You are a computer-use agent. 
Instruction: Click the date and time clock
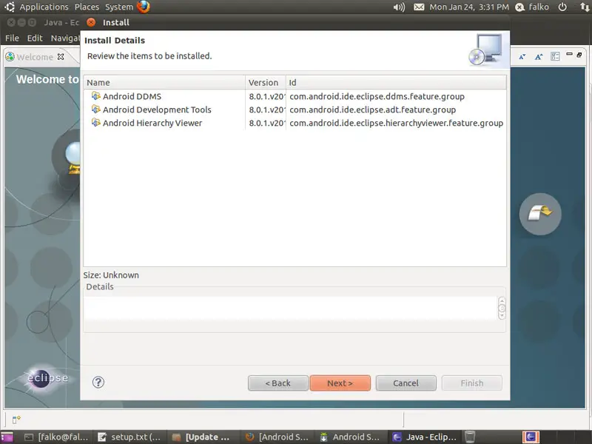(x=469, y=7)
